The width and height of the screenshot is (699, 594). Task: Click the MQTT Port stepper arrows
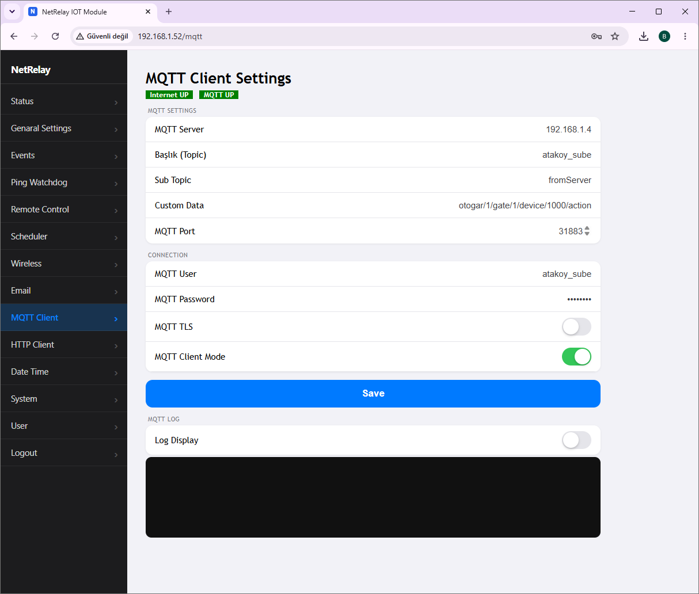[x=587, y=231]
